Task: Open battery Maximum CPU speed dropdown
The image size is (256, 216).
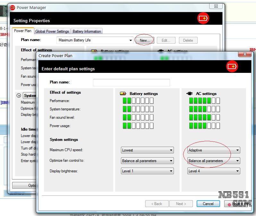Action: (148, 150)
